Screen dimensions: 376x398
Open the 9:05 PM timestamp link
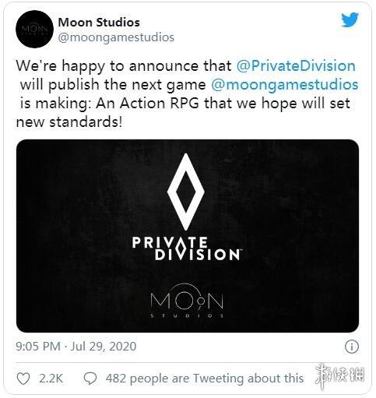[38, 347]
